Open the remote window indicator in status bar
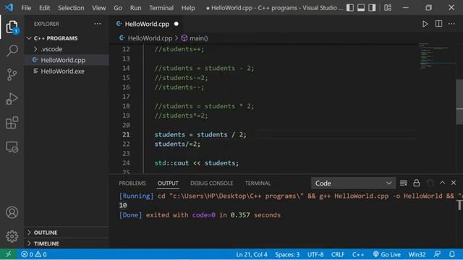The height and width of the screenshot is (260, 463). [x=8, y=254]
